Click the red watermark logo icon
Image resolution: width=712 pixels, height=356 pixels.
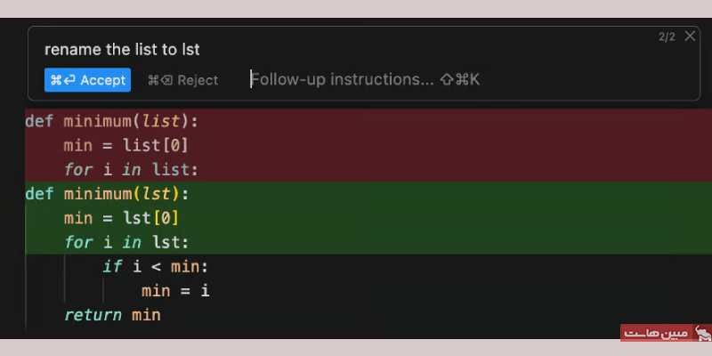click(x=703, y=333)
